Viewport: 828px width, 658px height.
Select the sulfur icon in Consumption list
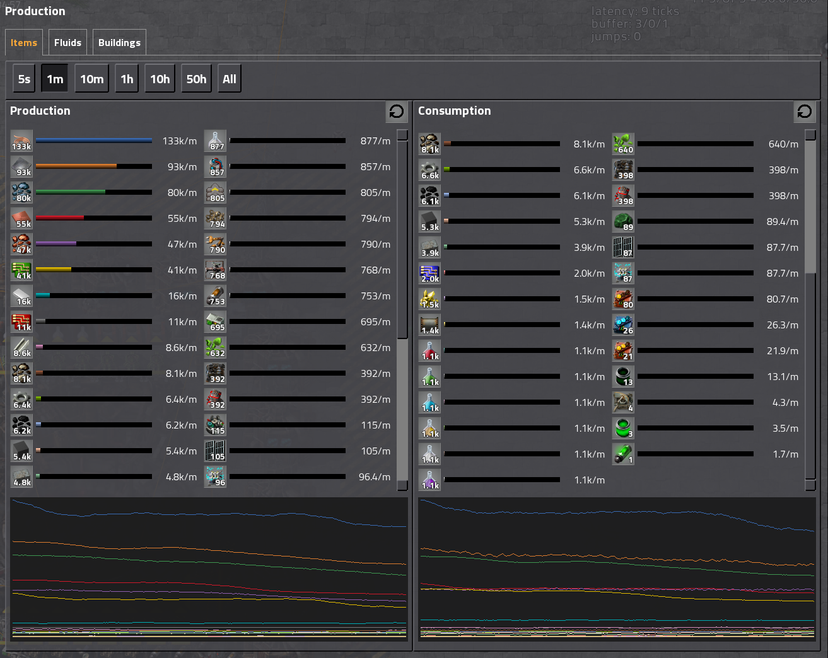click(x=429, y=299)
